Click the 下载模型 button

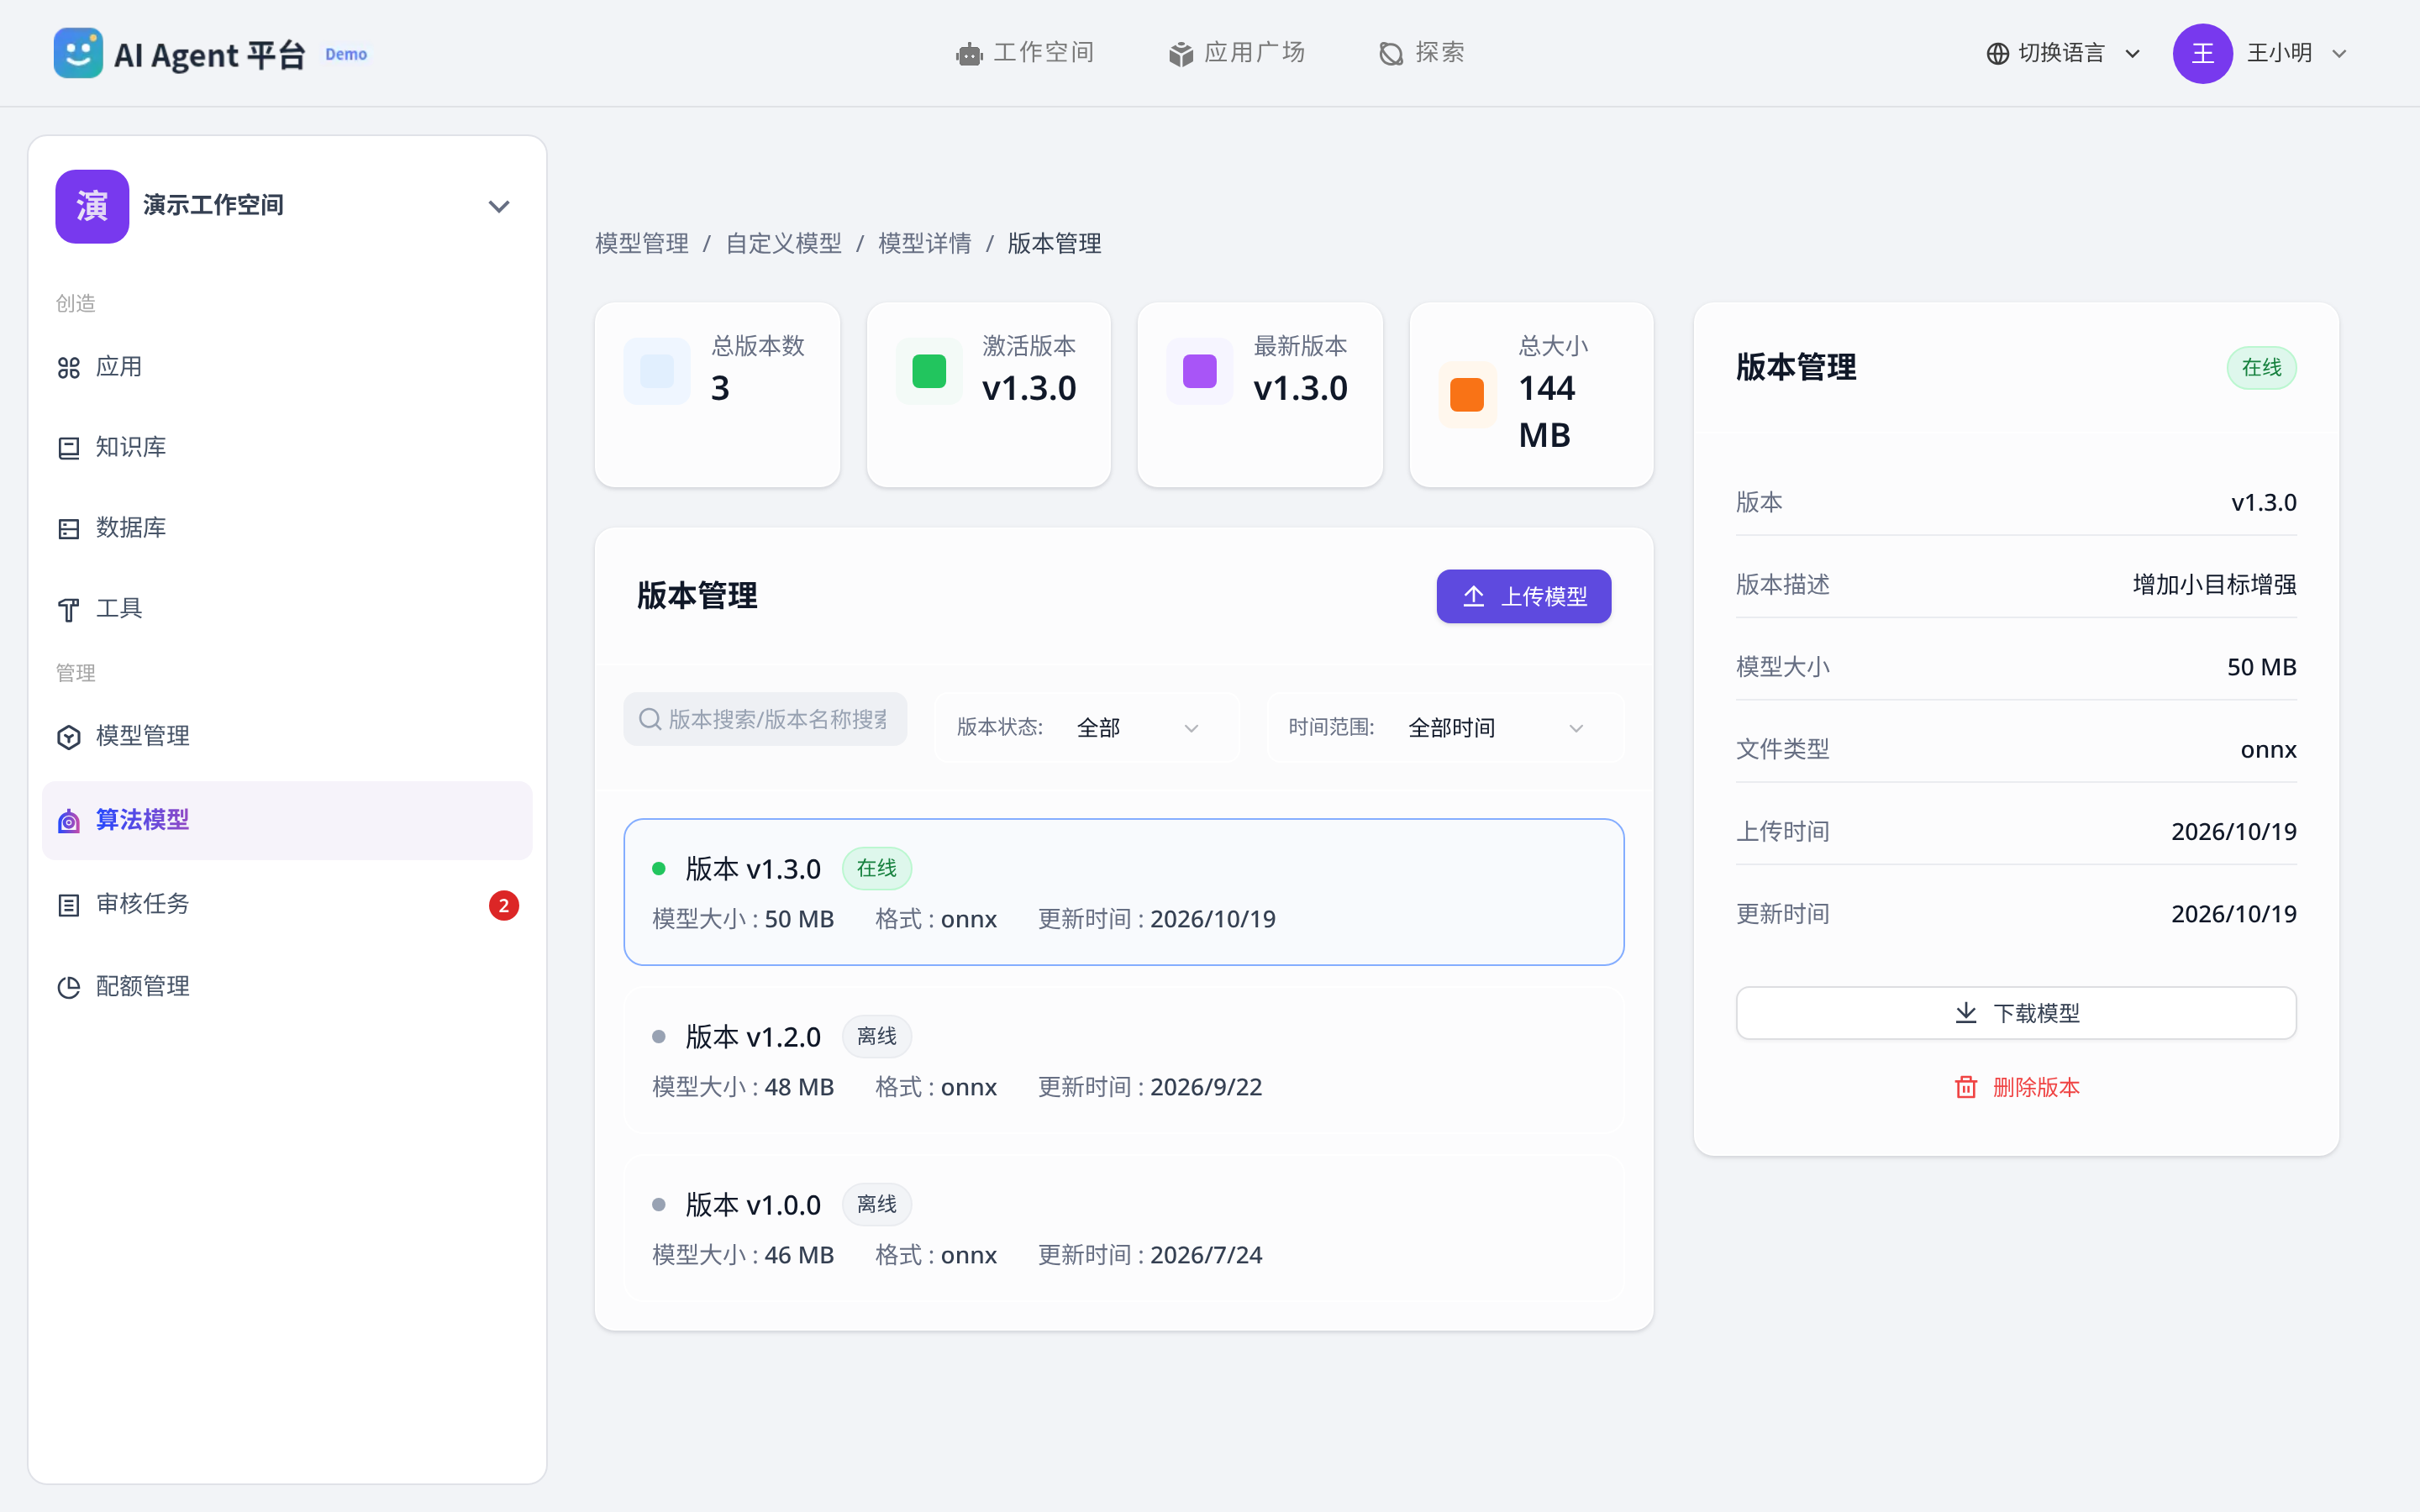[2015, 1013]
